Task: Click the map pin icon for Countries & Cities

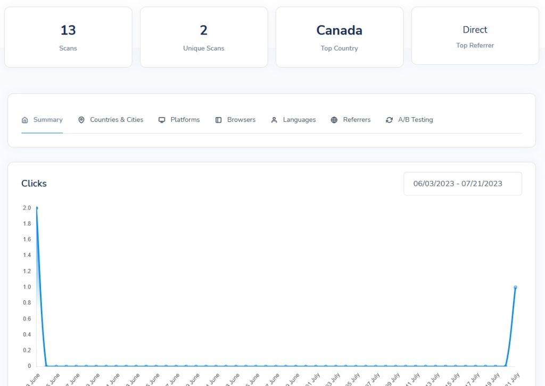Action: pyautogui.click(x=81, y=120)
